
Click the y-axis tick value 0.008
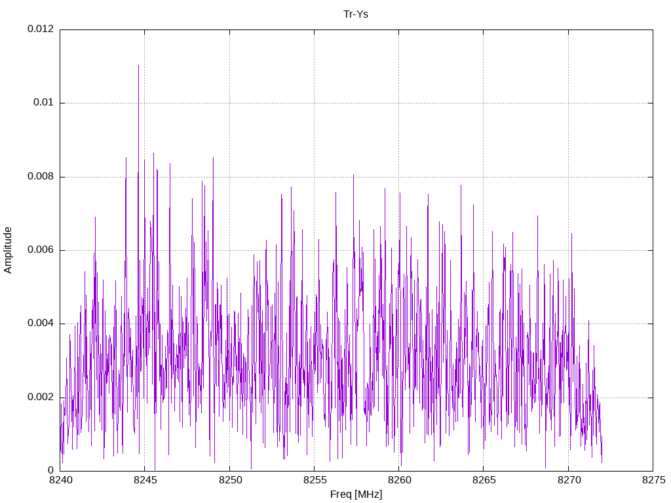pos(41,176)
